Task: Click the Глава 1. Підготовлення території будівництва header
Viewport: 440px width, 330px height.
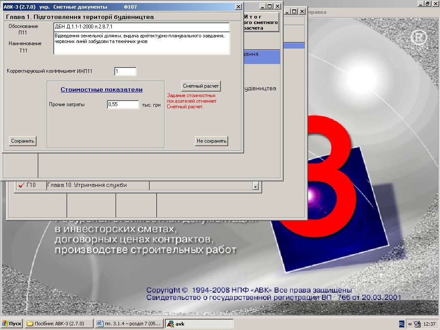Action: pos(79,17)
